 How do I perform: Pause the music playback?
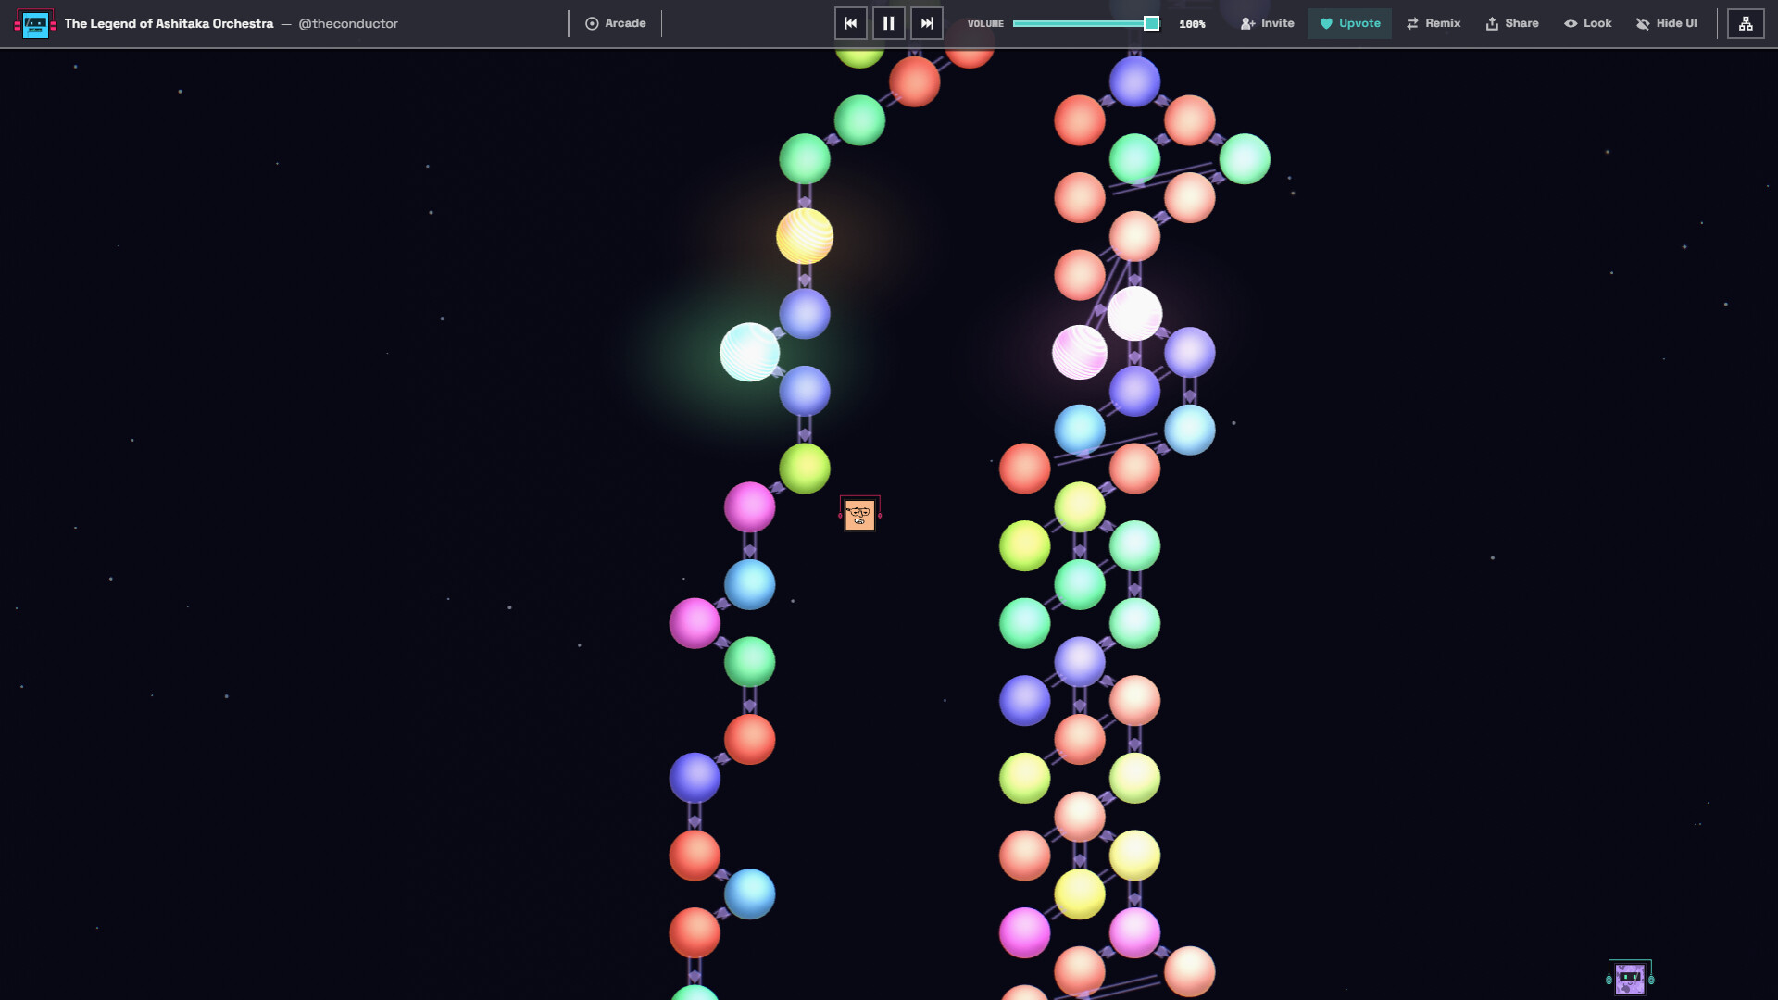(888, 23)
